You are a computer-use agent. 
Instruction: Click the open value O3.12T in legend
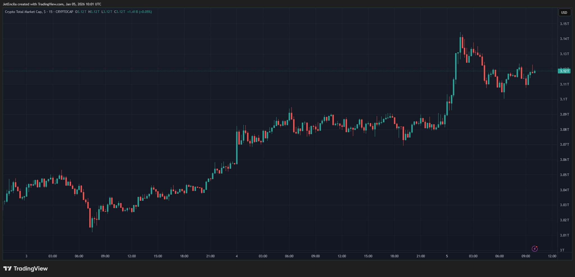coord(81,12)
